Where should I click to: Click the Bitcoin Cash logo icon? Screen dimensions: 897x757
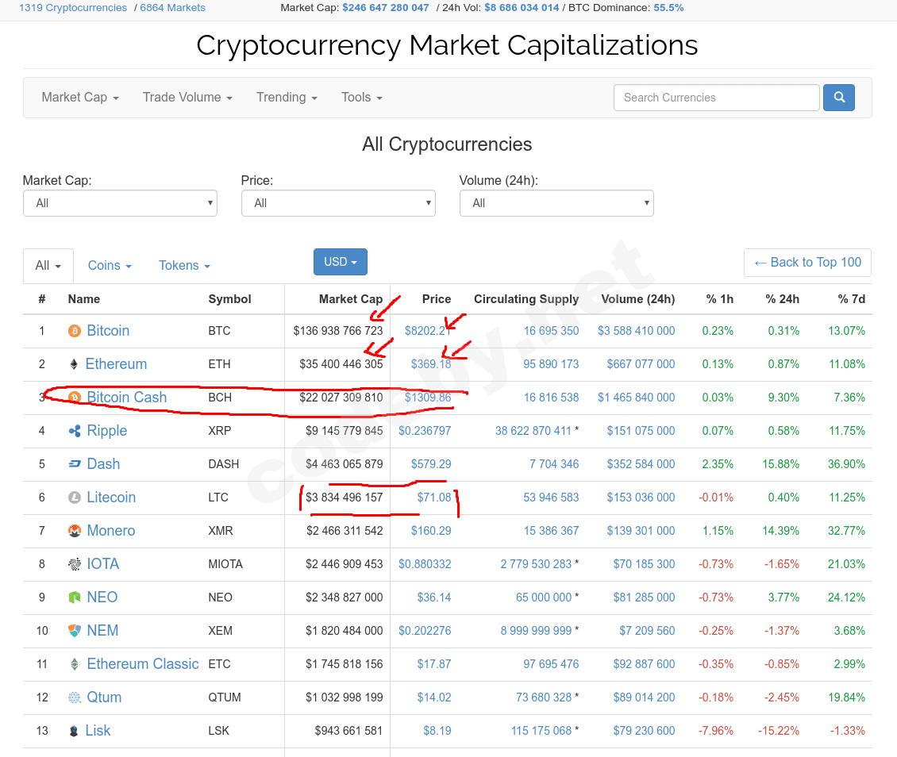click(x=75, y=398)
